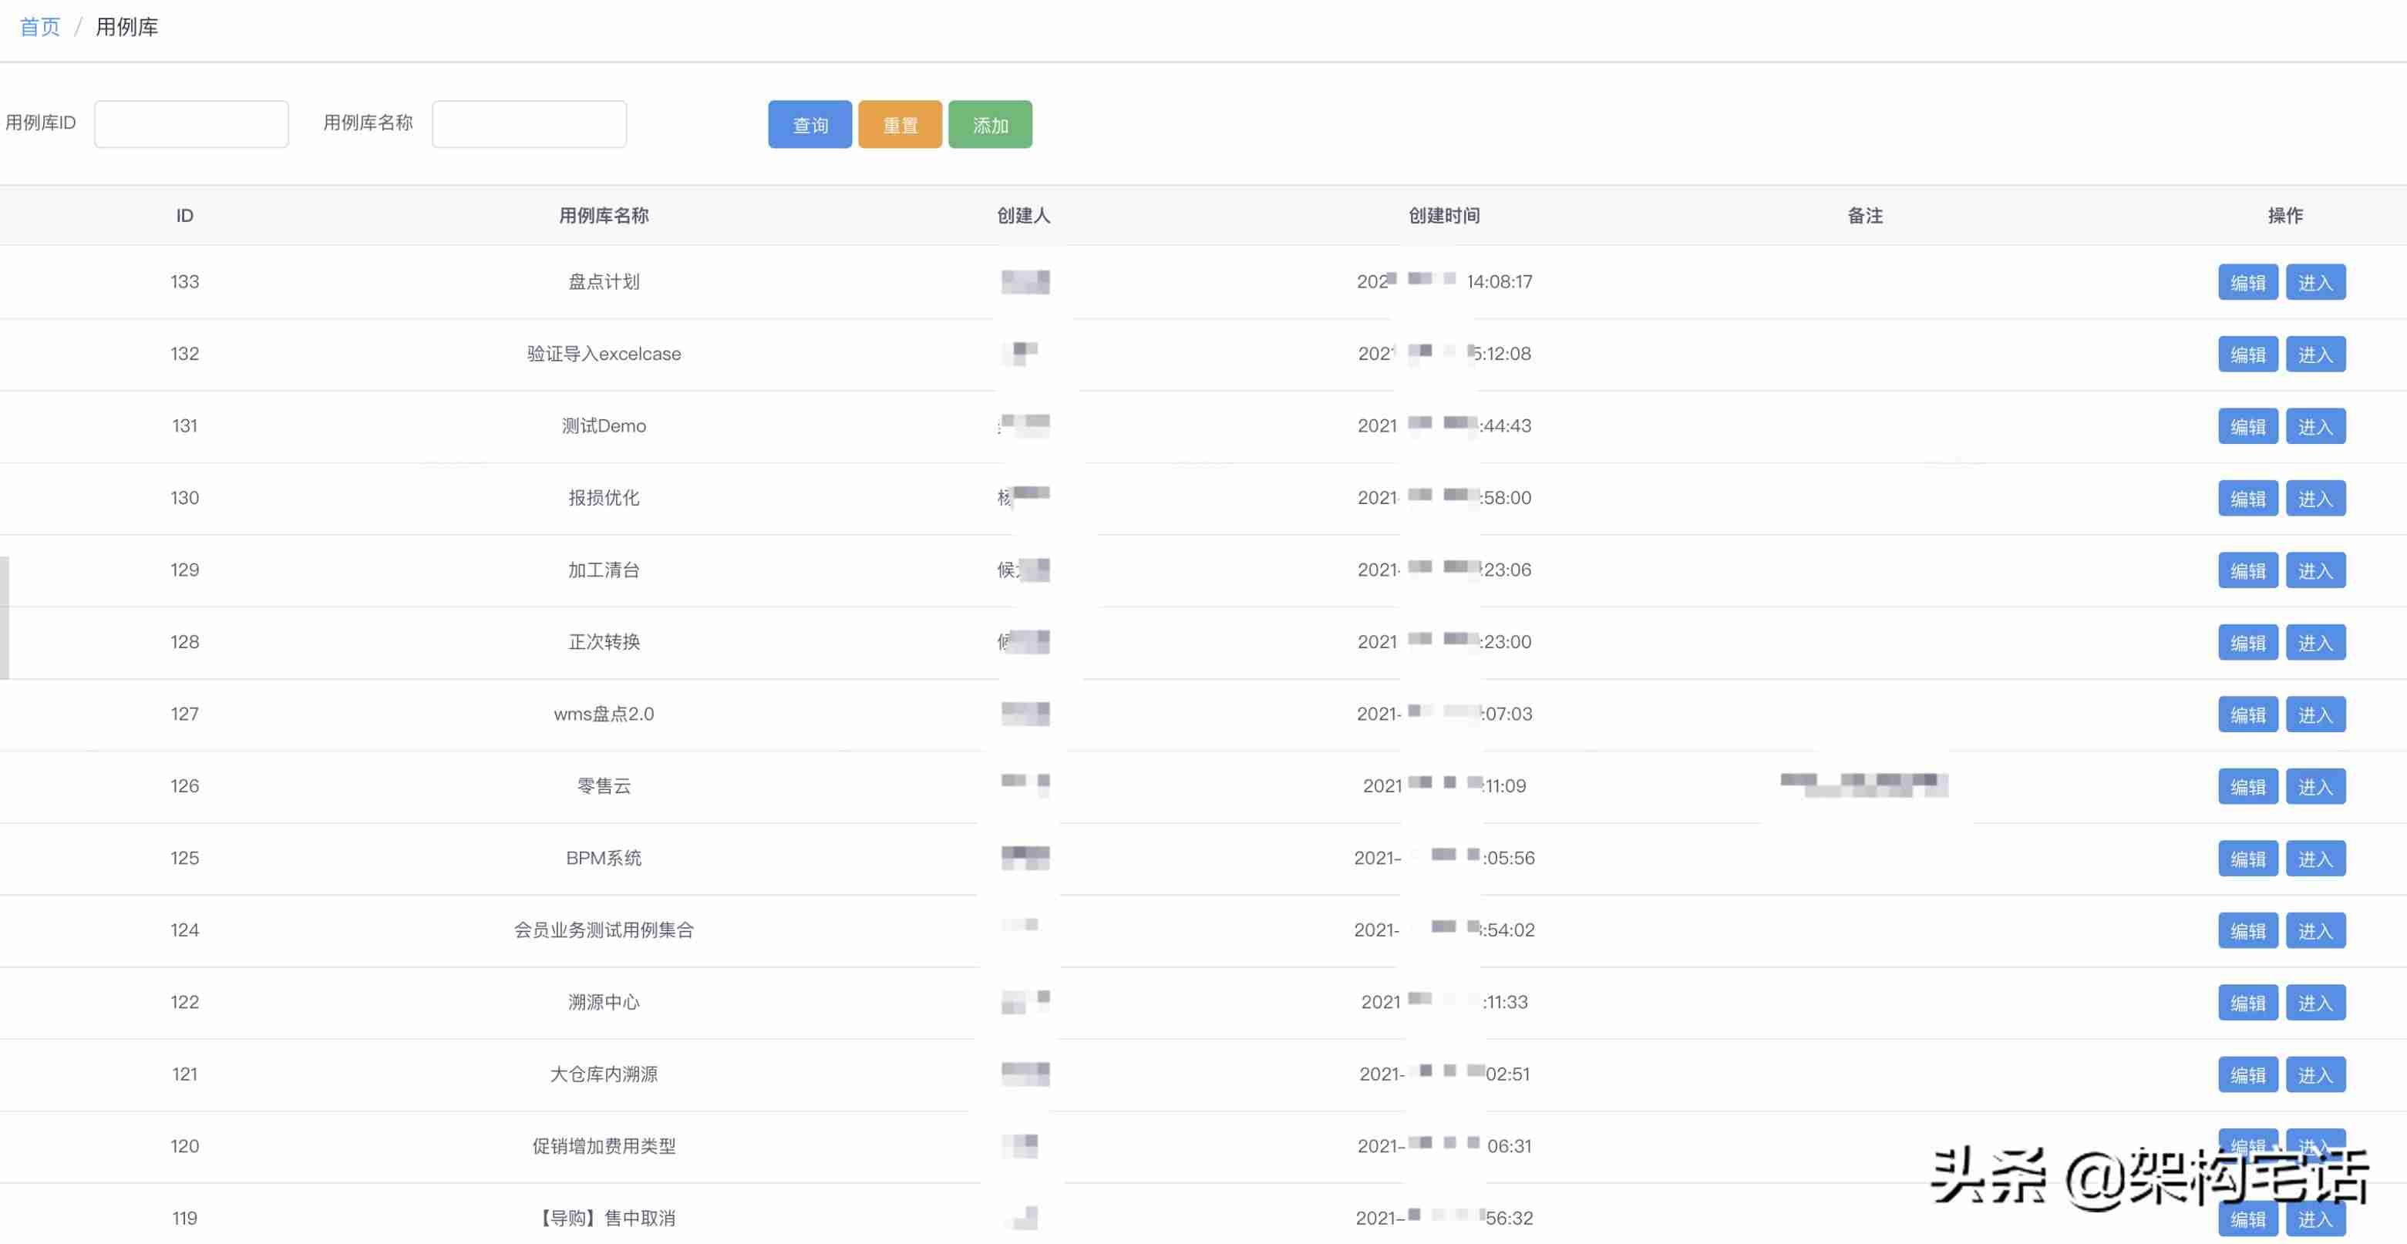
Task: Enter the 正次转换 library
Action: 2315,643
